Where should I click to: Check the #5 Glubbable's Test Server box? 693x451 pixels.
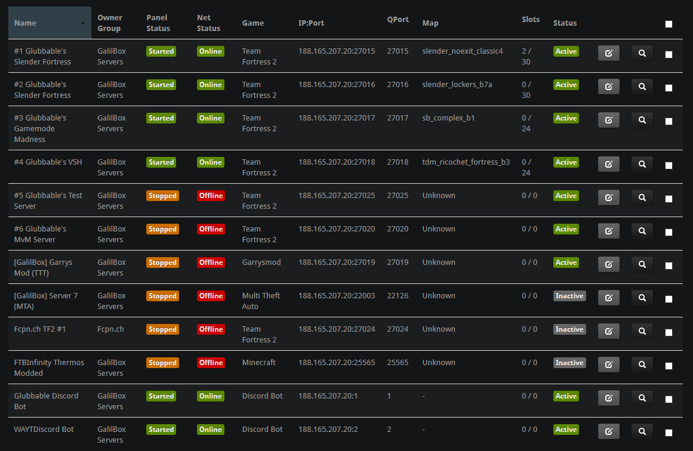669,199
